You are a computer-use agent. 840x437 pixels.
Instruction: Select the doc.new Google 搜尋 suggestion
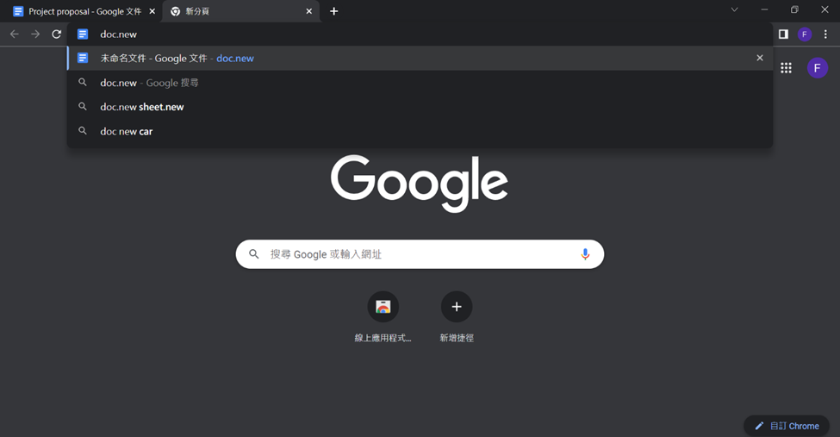tap(420, 83)
